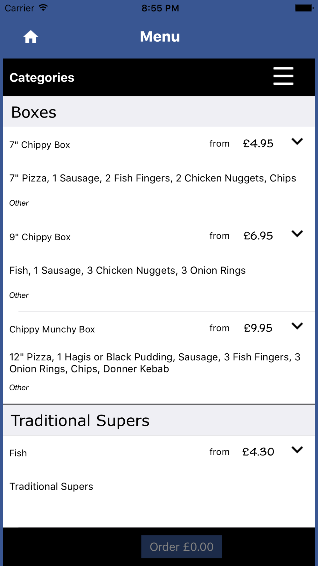318x566 pixels.
Task: Tap the home icon in header
Action: coord(31,37)
